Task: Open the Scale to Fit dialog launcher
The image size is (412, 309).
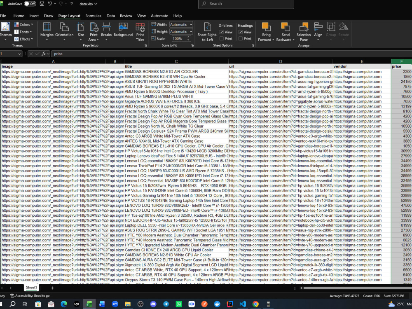Action: point(192,45)
